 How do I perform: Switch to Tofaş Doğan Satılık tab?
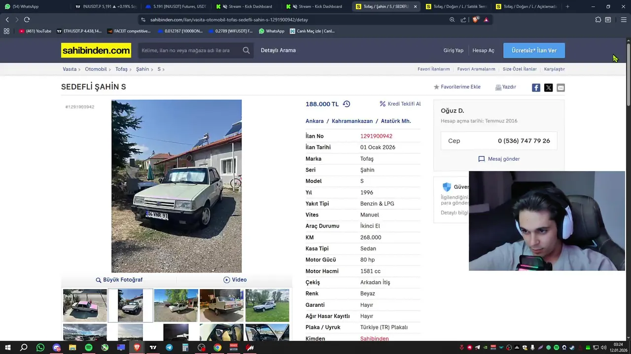[x=456, y=6]
